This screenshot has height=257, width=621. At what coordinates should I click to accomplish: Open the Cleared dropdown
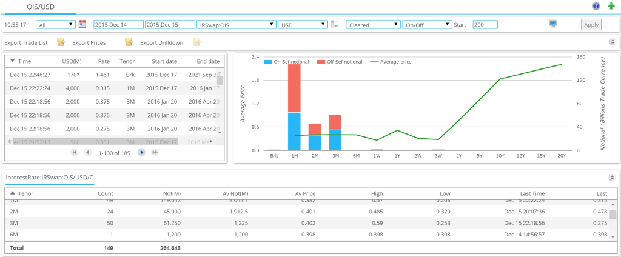(373, 25)
